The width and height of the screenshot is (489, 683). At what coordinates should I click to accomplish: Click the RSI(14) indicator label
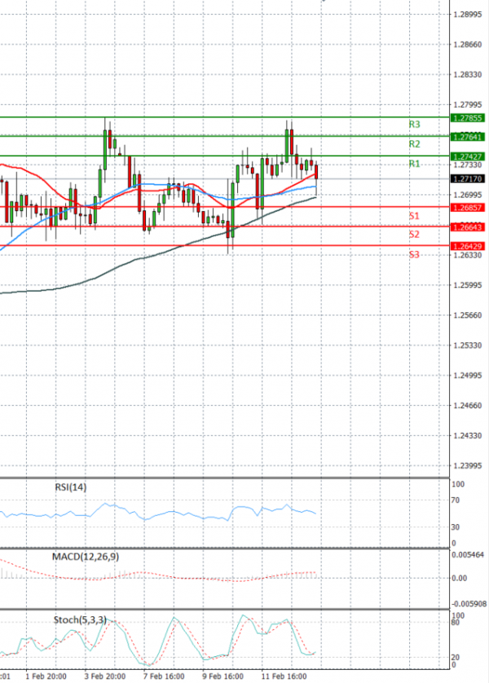tap(71, 487)
